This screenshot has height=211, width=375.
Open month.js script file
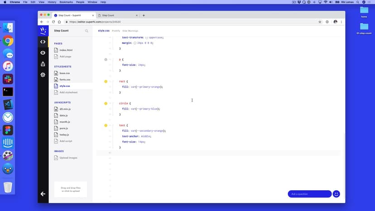(65, 122)
